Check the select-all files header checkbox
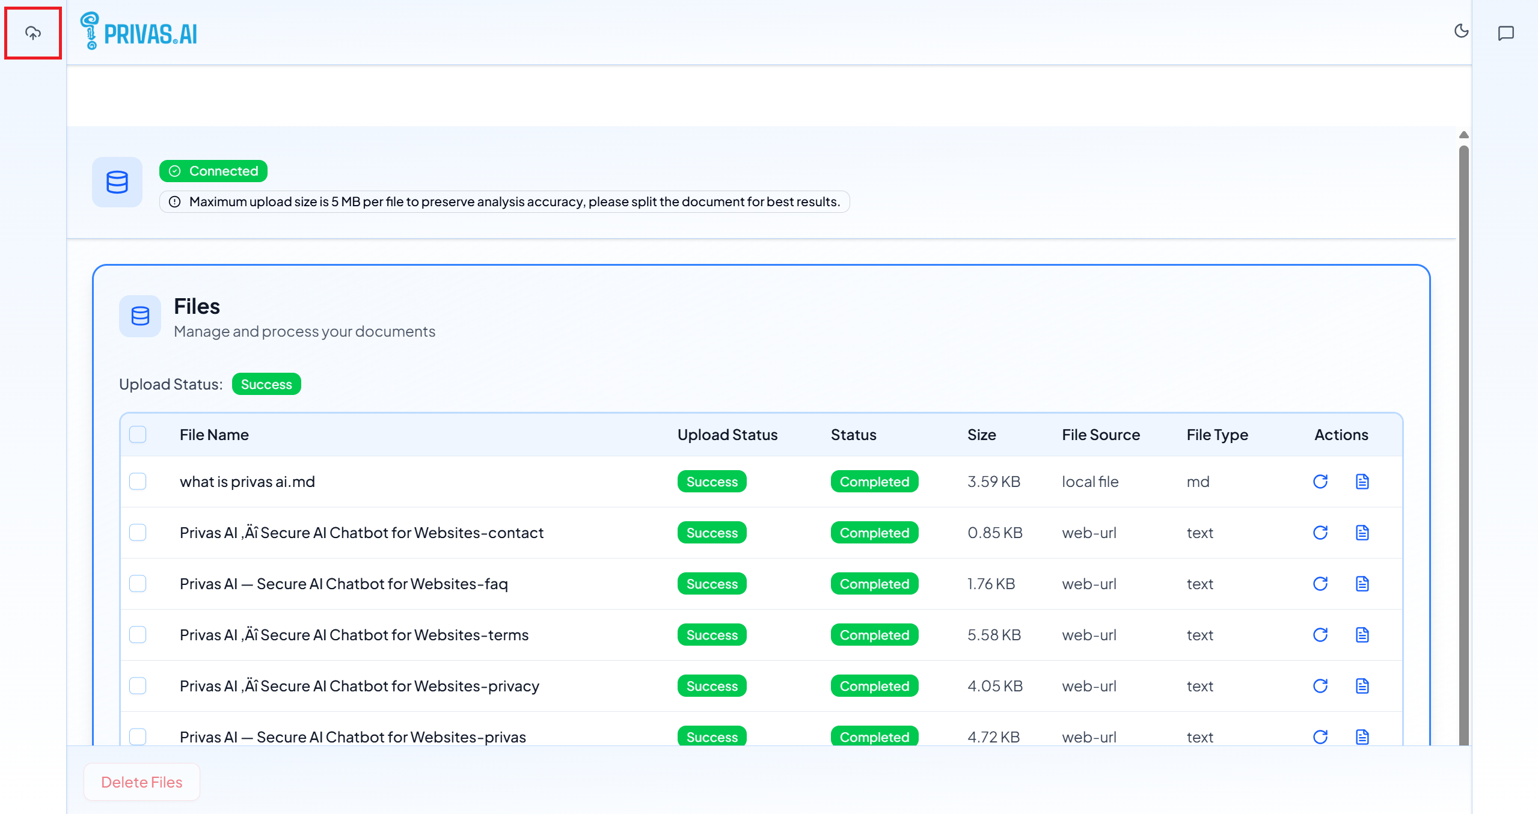 point(138,435)
